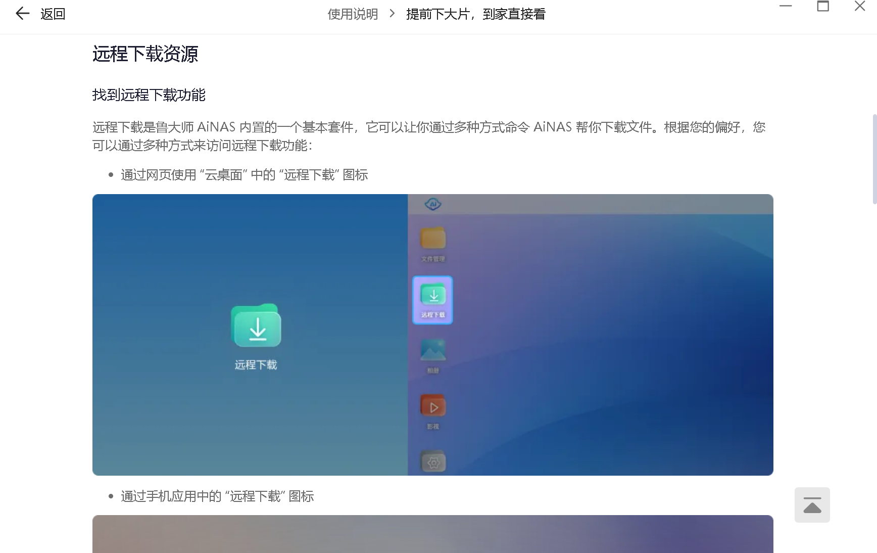The width and height of the screenshot is (877, 553).
Task: Click the settings gear icon in illustration
Action: [x=433, y=462]
